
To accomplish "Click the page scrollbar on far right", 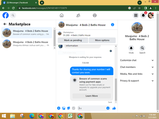I will pyautogui.click(x=158, y=62).
